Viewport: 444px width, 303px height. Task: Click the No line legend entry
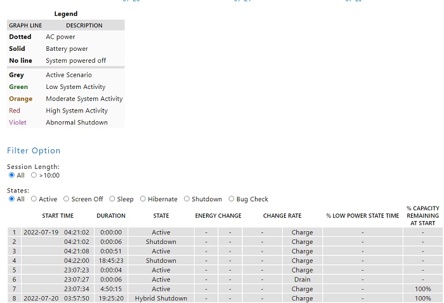[x=21, y=60]
